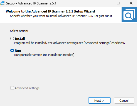Screen dimensions: 138x107
Task: Select the Run portable version option
Action: [12, 51]
